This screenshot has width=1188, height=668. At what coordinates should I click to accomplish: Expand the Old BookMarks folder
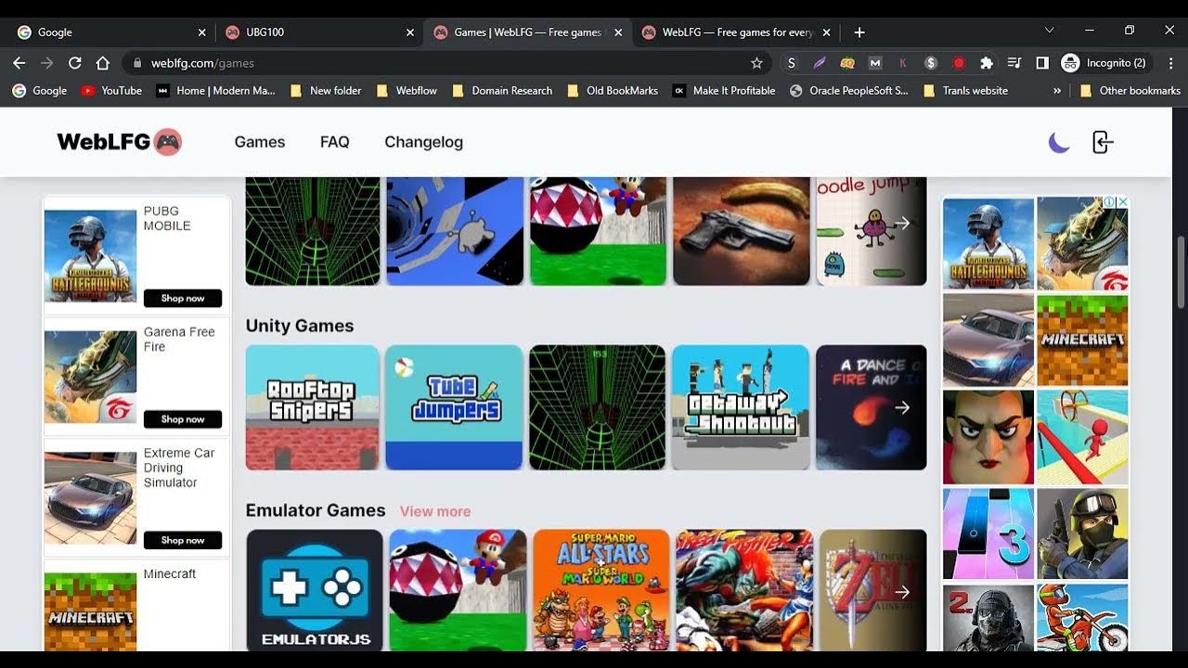(613, 91)
